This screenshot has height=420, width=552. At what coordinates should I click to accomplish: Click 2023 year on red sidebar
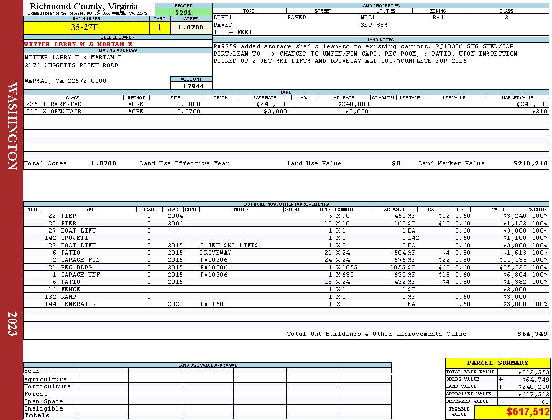(12, 324)
